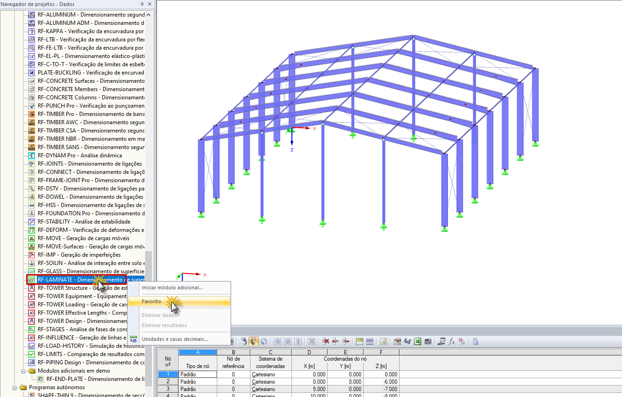Click Tipo de nó cell for node 2
Screen dimensions: 622x397
(198, 382)
